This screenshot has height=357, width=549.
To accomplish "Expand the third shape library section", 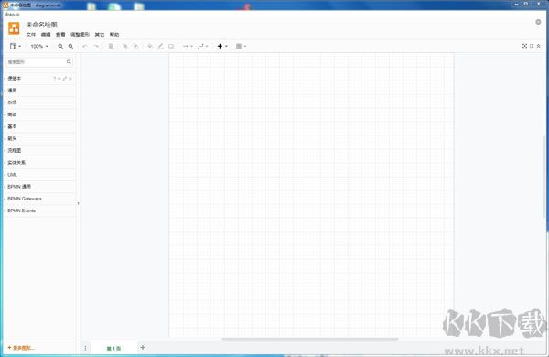I will 39,103.
